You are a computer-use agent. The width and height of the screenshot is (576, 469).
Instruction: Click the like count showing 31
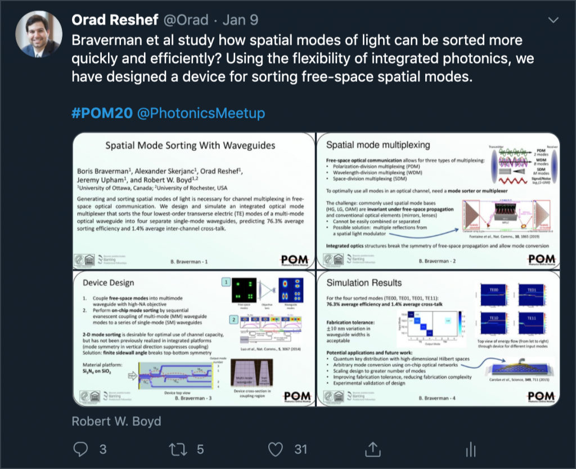click(299, 449)
